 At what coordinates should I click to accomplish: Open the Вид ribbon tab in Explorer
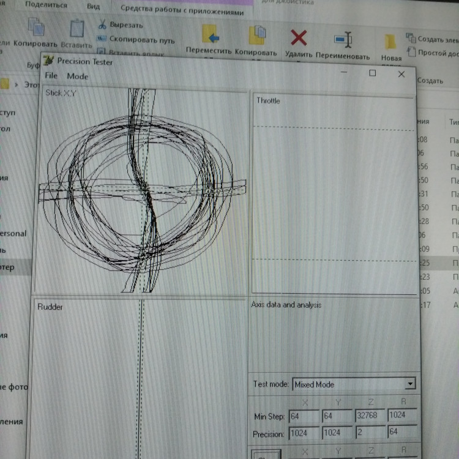tap(94, 6)
